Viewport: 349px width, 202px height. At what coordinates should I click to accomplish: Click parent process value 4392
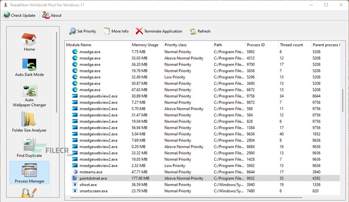(316, 178)
